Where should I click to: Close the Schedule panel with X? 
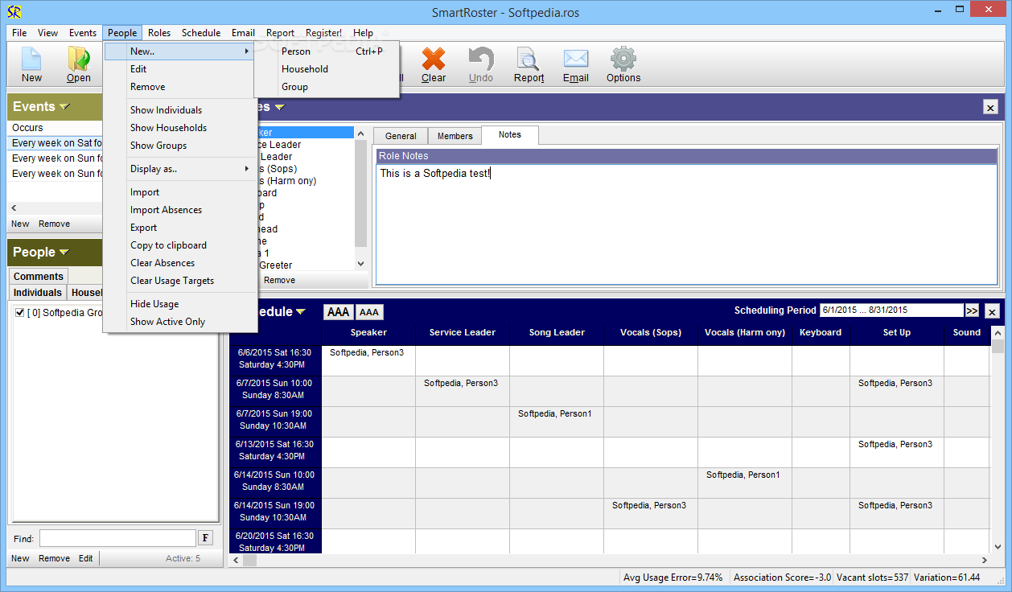click(992, 311)
